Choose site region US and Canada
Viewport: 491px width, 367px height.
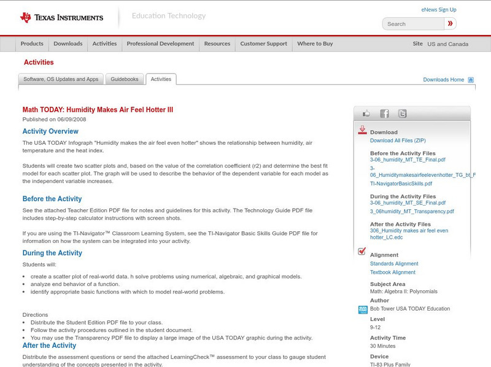click(x=448, y=44)
